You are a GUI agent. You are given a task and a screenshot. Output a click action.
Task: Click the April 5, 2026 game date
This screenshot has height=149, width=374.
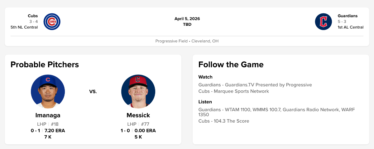pyautogui.click(x=187, y=19)
